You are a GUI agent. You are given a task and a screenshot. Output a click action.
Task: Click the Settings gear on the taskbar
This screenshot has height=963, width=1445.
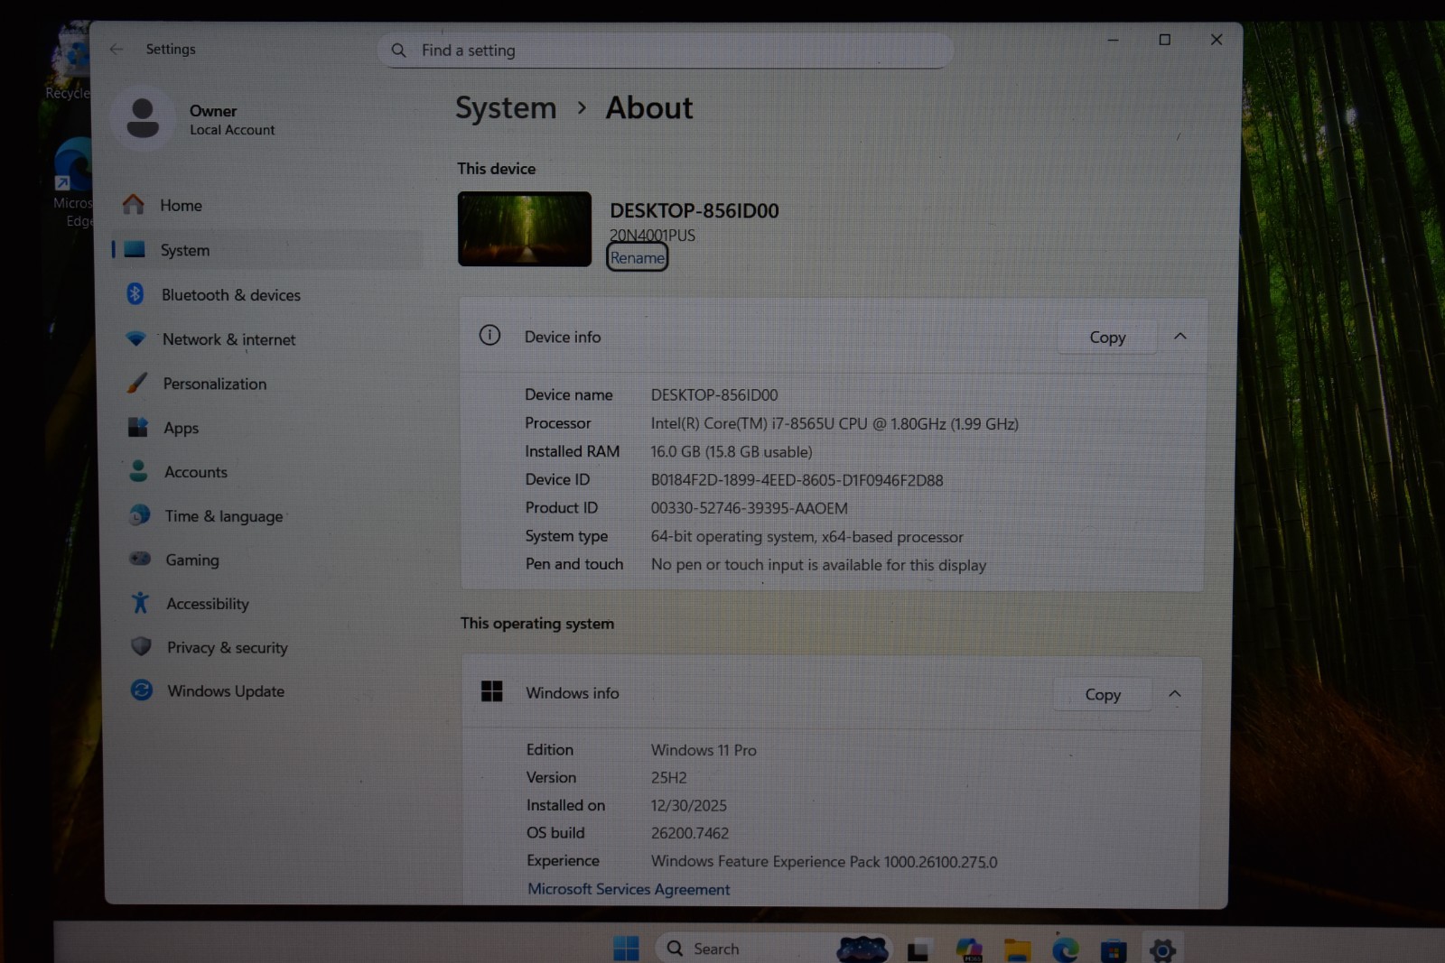1162,949
